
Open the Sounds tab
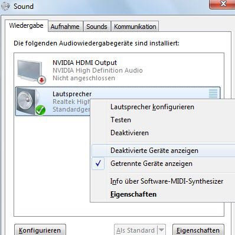[x=97, y=27]
